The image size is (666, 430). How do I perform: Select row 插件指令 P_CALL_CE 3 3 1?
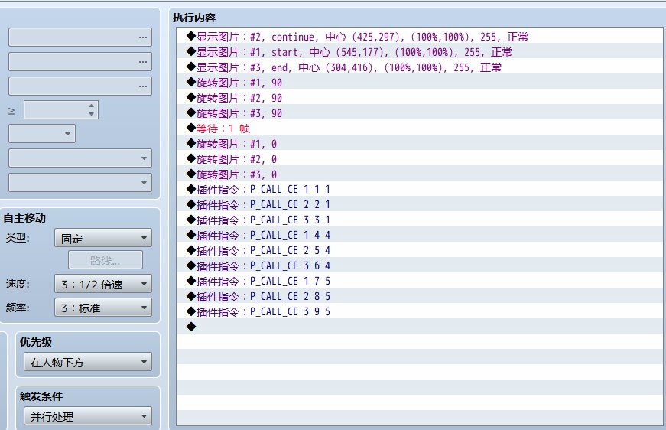pyautogui.click(x=420, y=220)
